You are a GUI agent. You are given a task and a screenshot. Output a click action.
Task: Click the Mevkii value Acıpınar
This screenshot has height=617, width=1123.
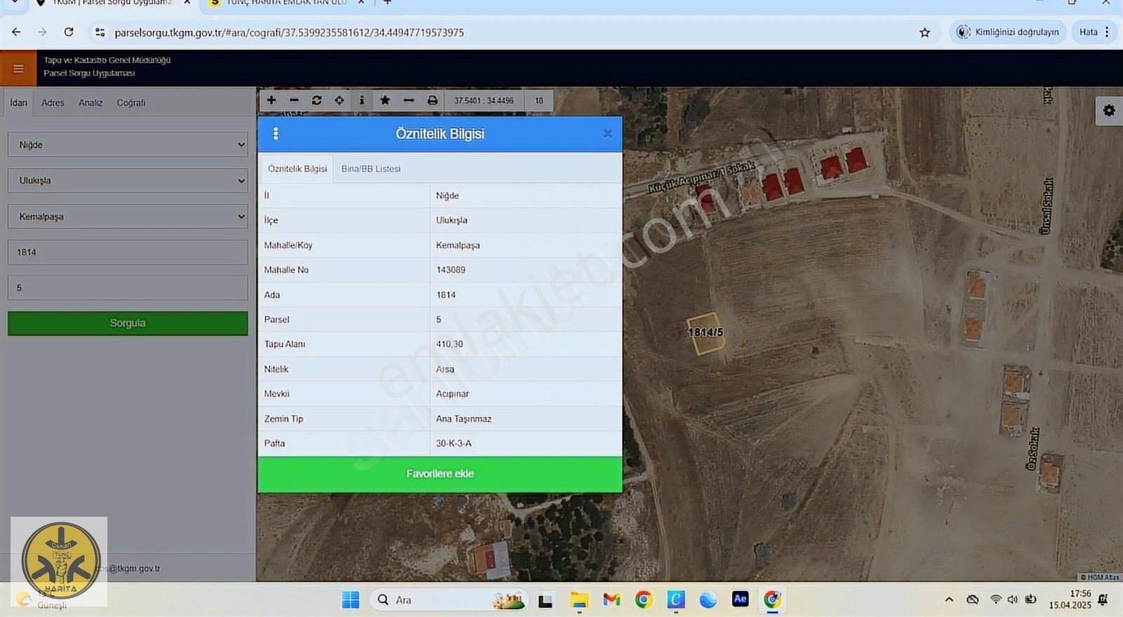point(452,394)
